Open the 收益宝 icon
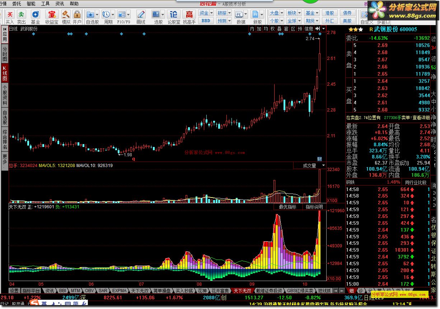This screenshot has width=440, height=309. (52, 14)
